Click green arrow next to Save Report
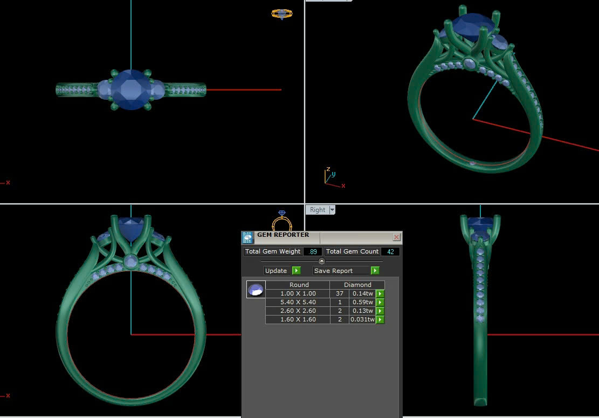 pyautogui.click(x=375, y=271)
